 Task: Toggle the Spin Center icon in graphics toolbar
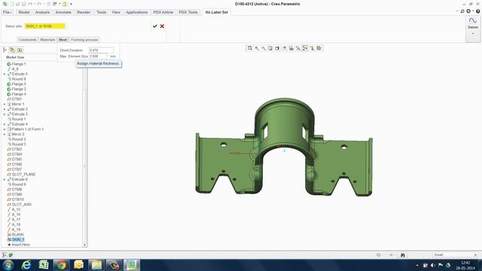305,48
